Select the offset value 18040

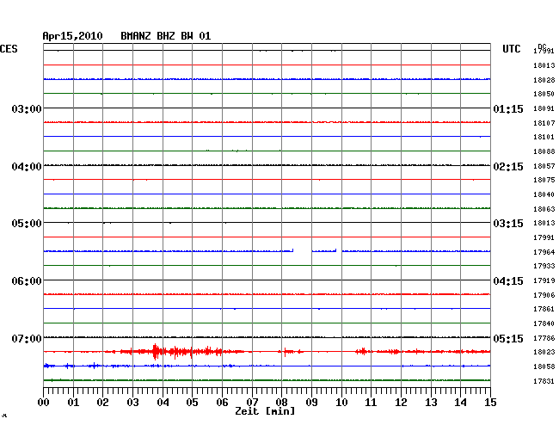pyautogui.click(x=544, y=194)
